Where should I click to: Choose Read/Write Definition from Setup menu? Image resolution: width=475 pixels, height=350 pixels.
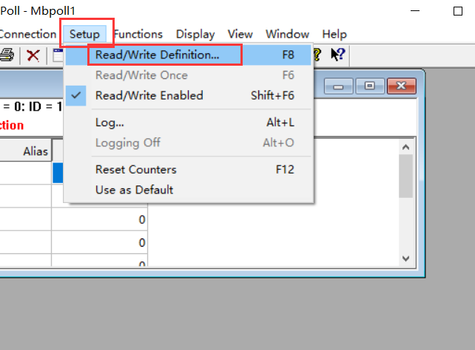click(x=189, y=55)
